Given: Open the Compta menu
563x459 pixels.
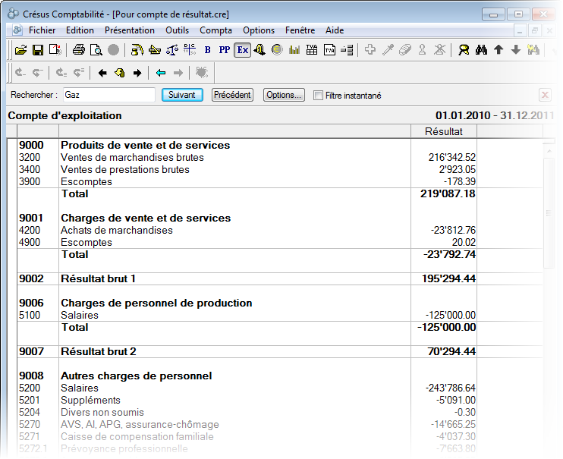Looking at the screenshot, I should 215,30.
